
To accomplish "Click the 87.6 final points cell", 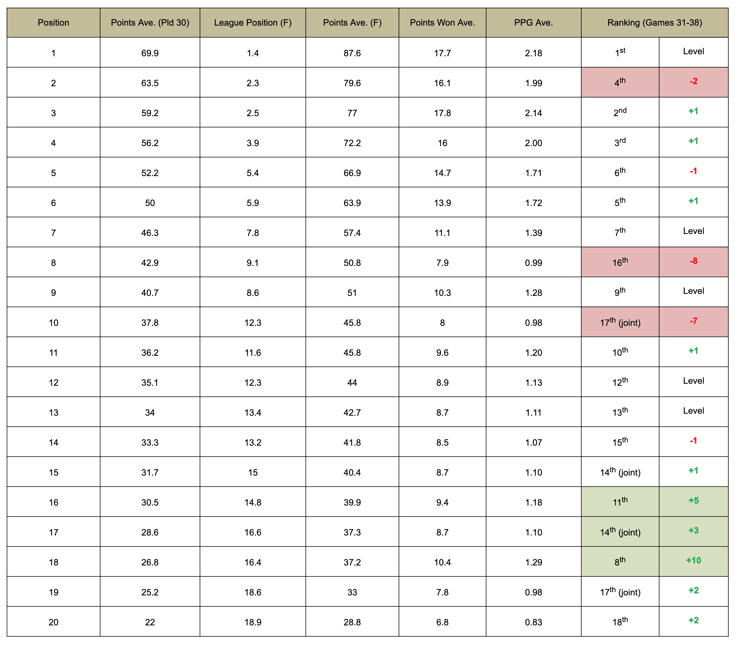I will coord(352,53).
